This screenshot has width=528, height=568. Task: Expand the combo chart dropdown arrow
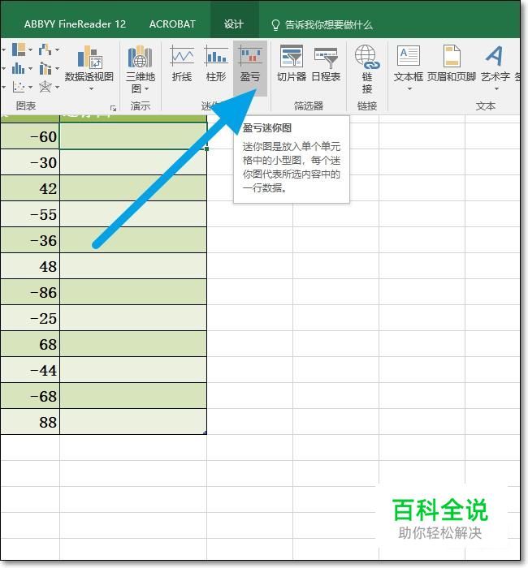click(58, 68)
